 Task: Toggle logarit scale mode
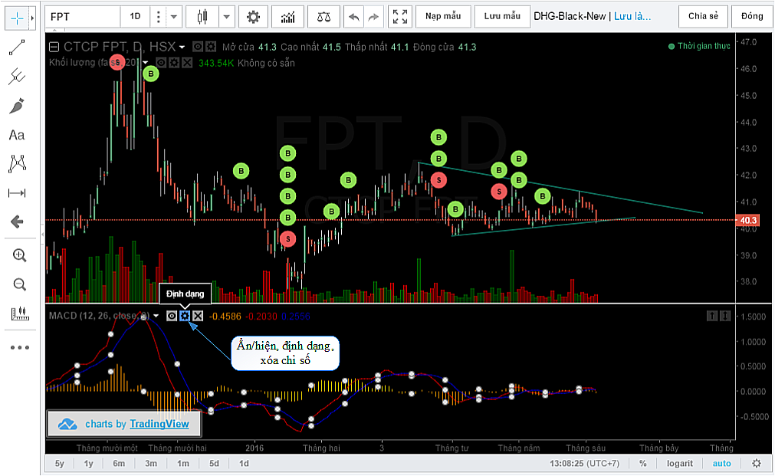click(680, 463)
